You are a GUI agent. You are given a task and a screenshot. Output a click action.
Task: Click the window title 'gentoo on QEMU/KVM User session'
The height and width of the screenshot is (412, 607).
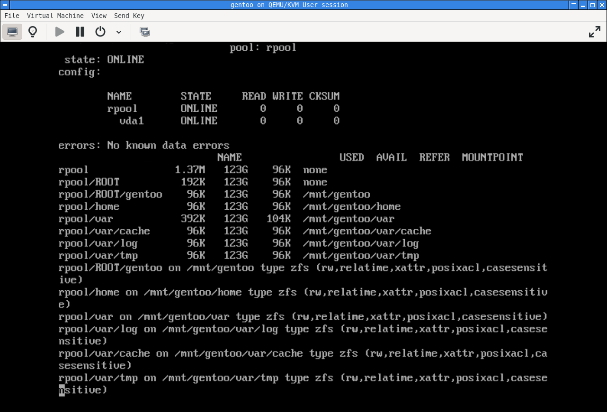pyautogui.click(x=289, y=5)
